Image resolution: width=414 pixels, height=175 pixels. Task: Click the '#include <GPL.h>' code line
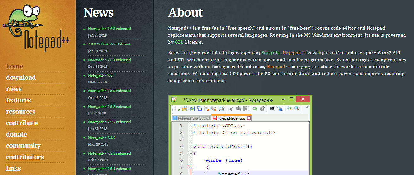(218, 125)
